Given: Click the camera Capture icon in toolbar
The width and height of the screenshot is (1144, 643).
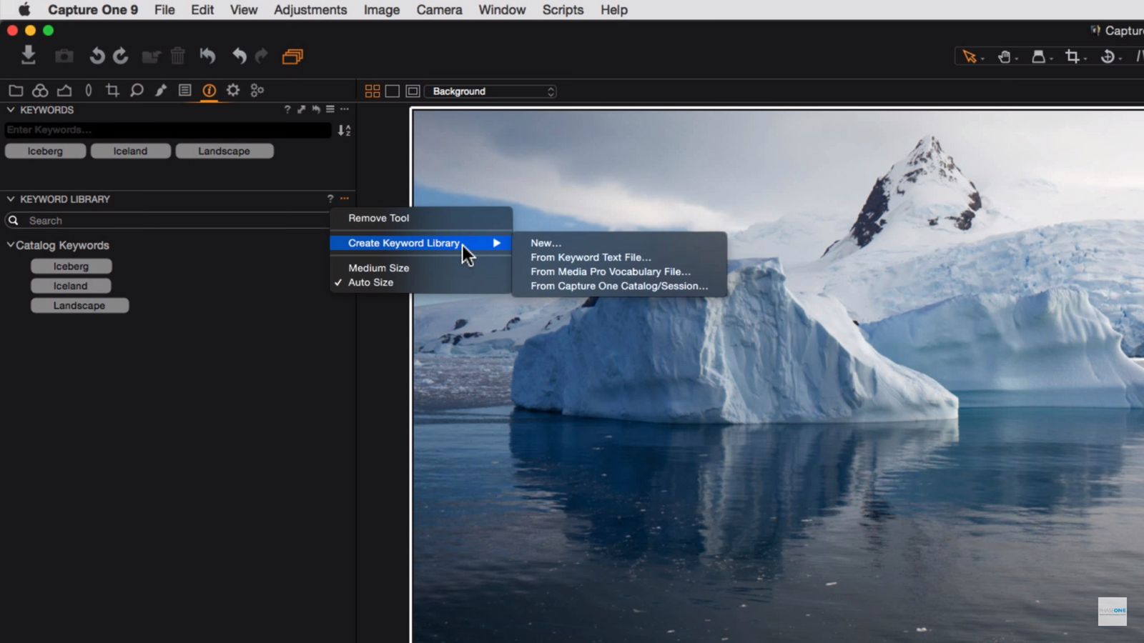Looking at the screenshot, I should 64,56.
